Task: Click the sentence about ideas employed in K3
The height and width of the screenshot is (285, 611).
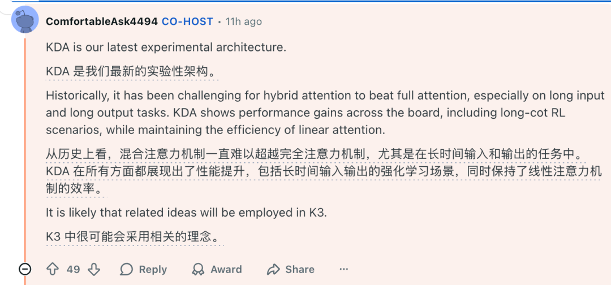Action: (x=187, y=213)
